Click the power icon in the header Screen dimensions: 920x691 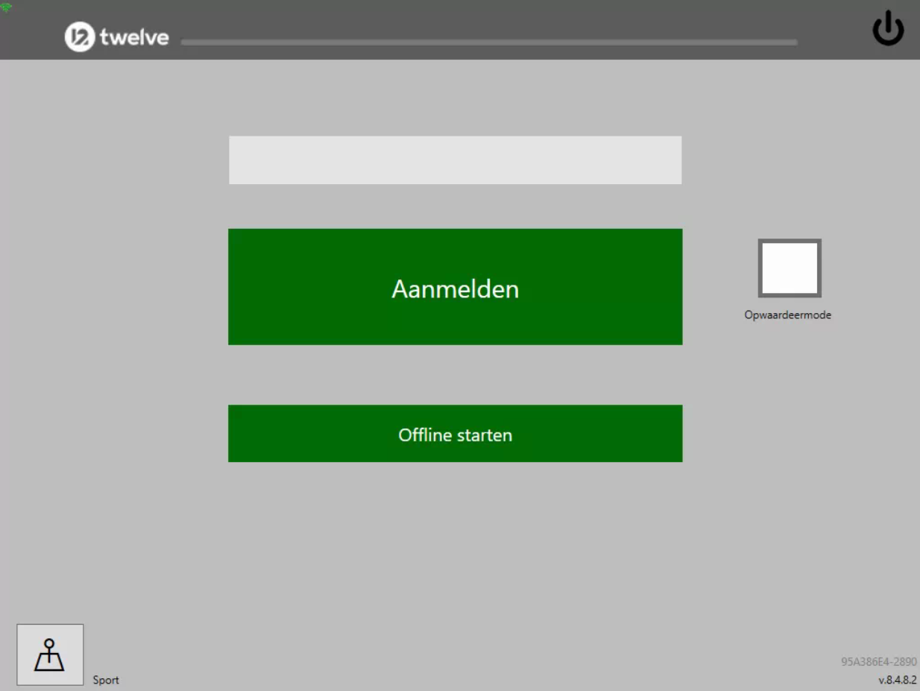tap(889, 31)
